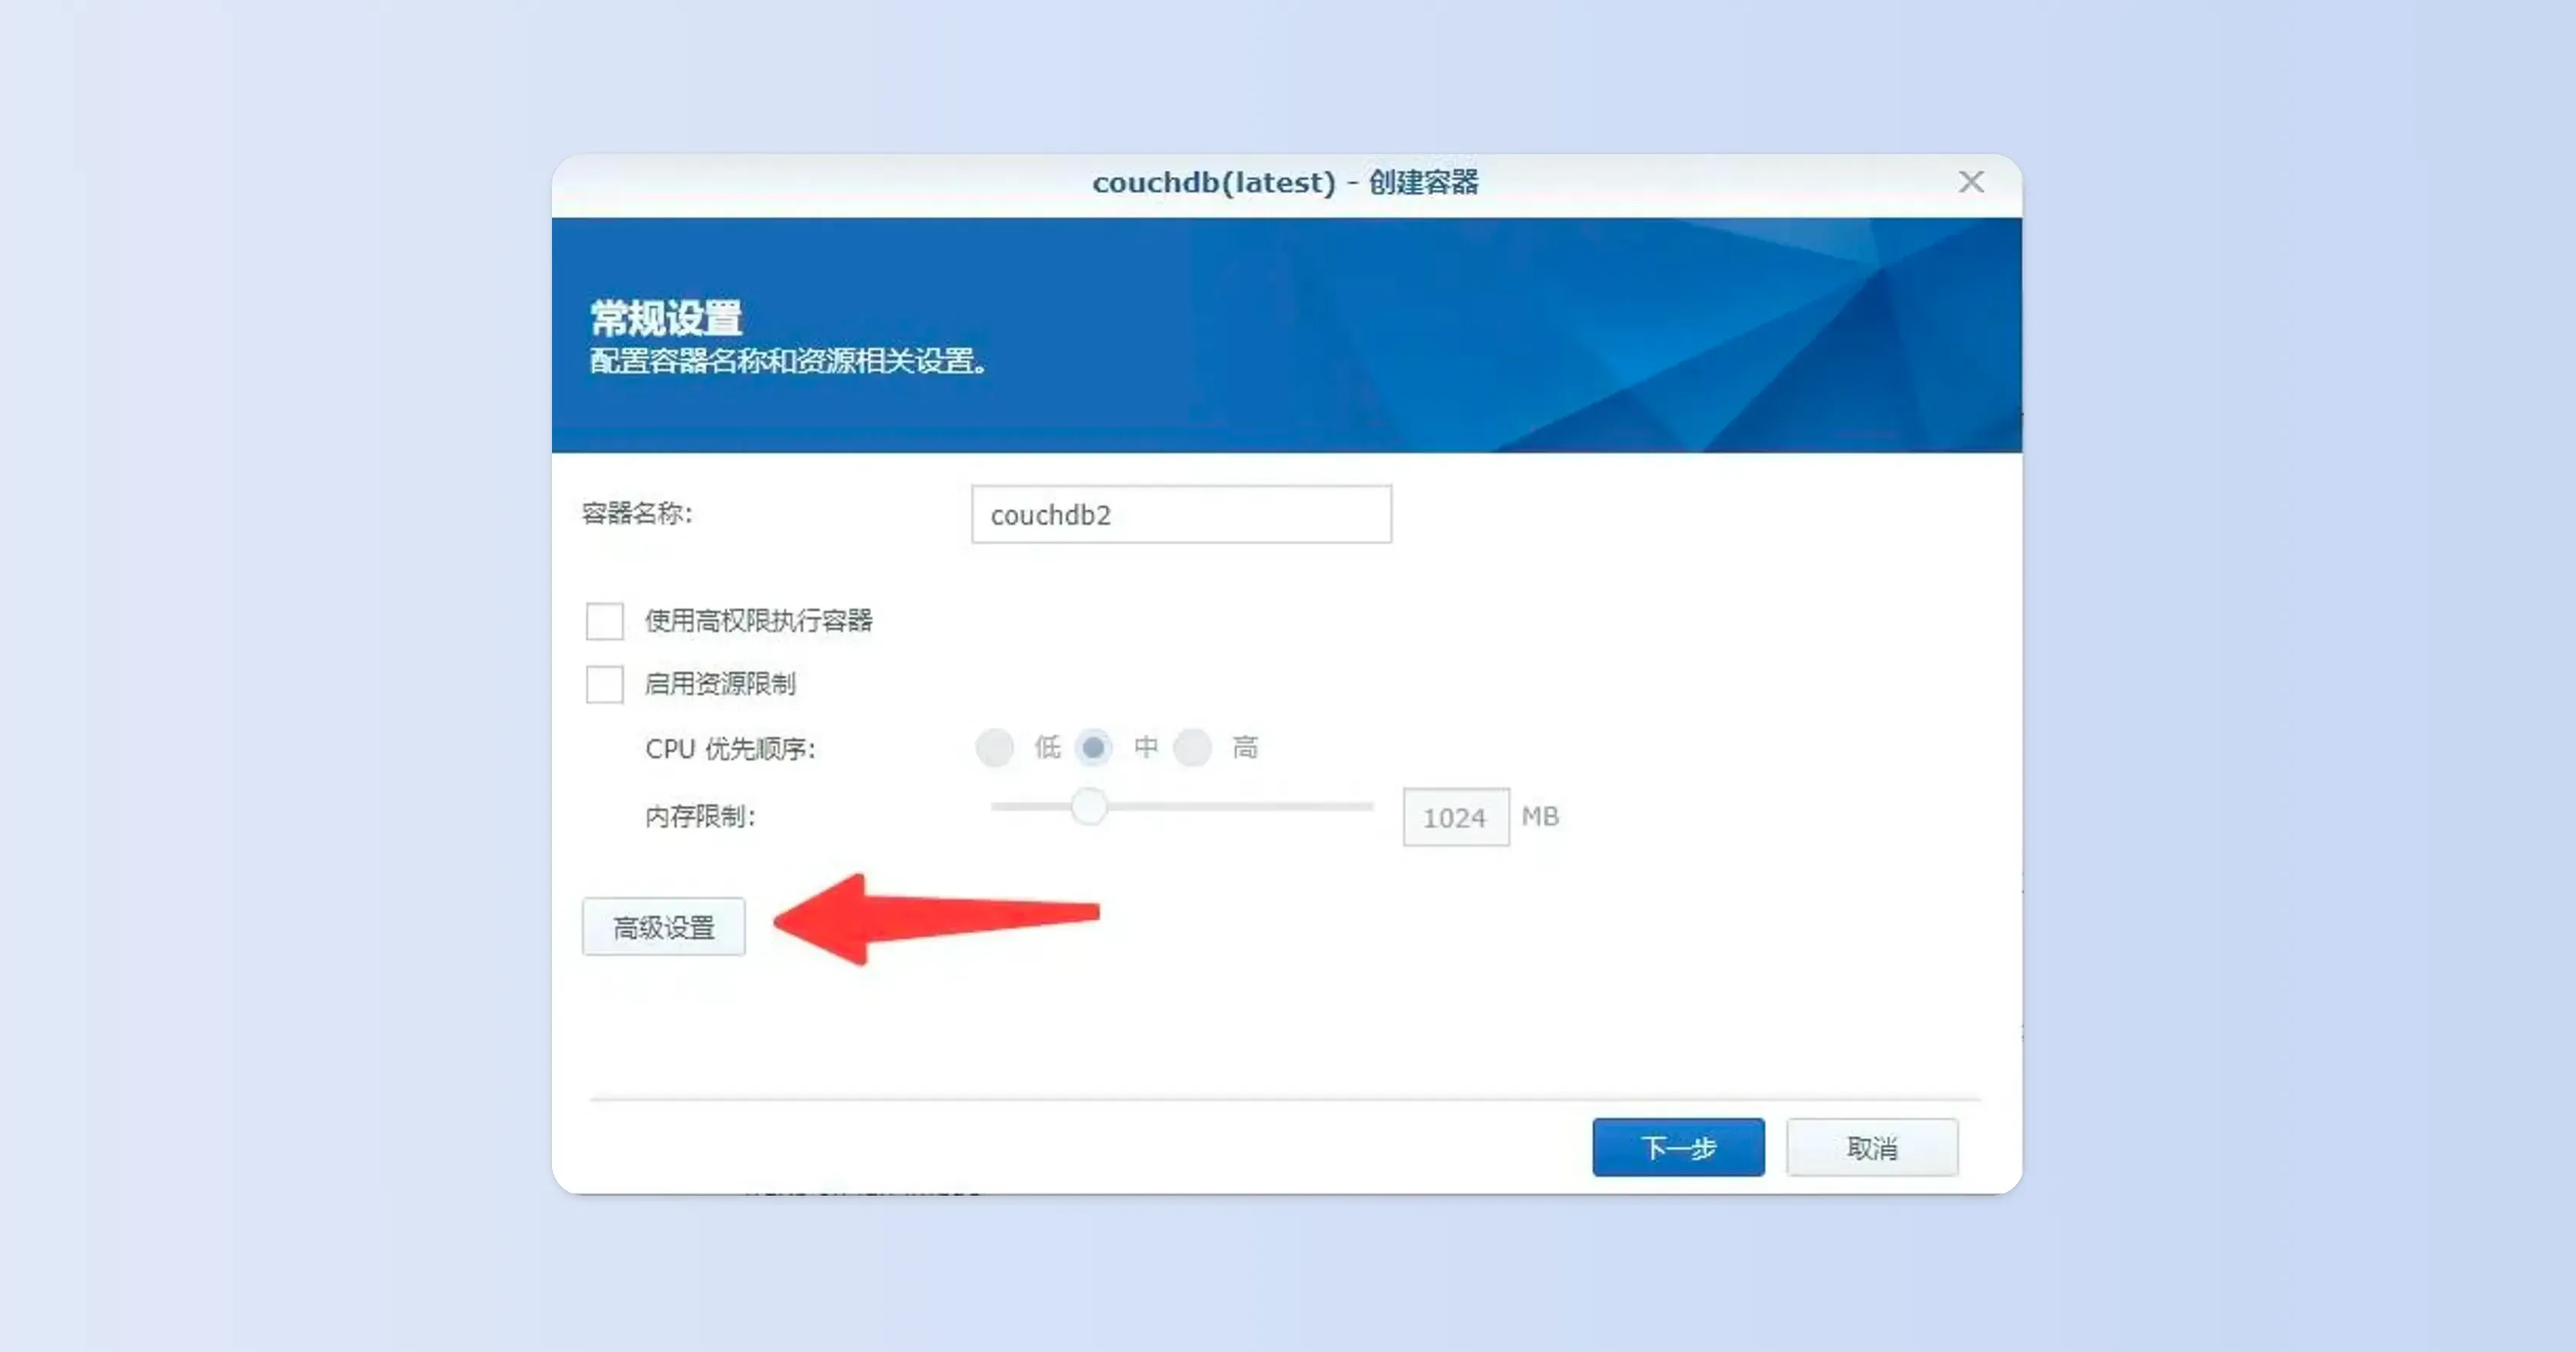Image resolution: width=2576 pixels, height=1352 pixels.
Task: Click the 容器名称 label
Action: (637, 514)
